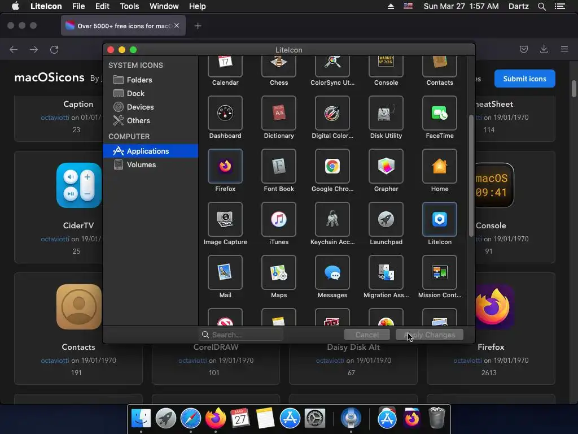Click the Mail app icon
The image size is (578, 434).
click(x=225, y=272)
